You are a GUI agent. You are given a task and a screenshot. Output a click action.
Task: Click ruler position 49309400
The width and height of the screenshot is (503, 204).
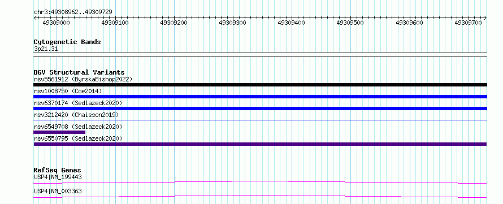coord(291,23)
